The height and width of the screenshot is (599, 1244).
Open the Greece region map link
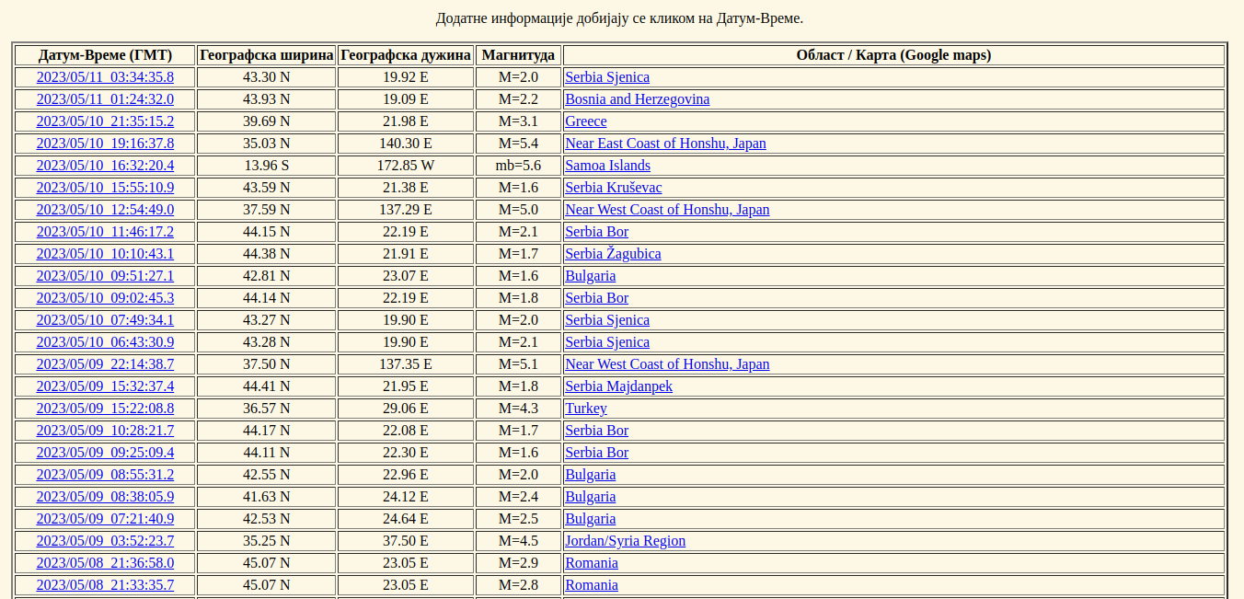(585, 121)
